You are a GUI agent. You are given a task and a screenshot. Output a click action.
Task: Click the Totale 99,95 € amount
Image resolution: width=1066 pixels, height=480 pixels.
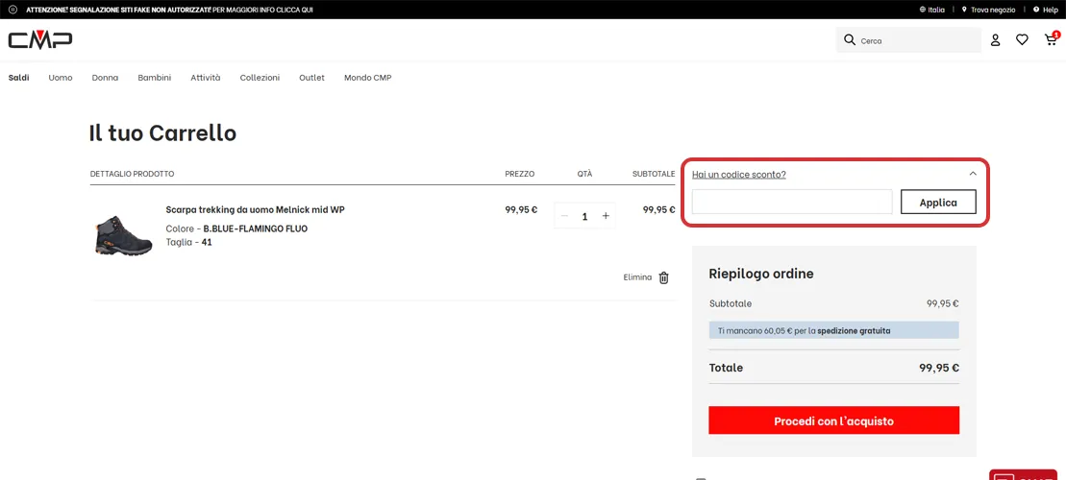939,368
